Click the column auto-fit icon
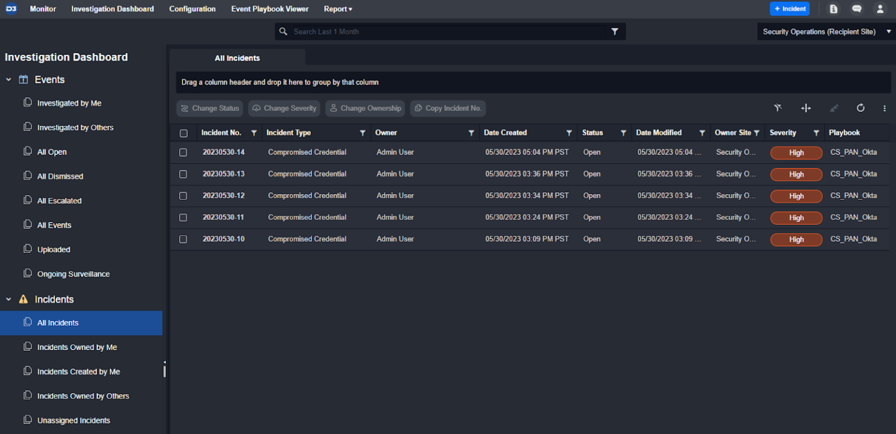Image resolution: width=896 pixels, height=434 pixels. pos(806,108)
